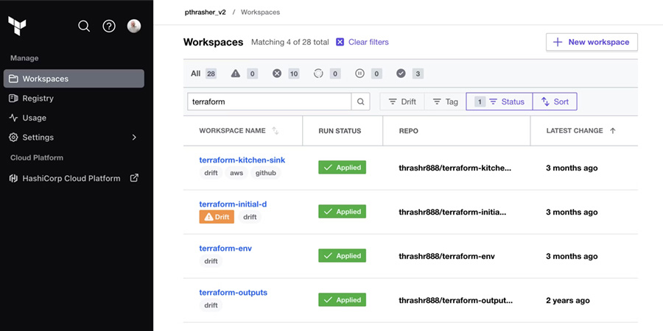
Task: Click the Workspaces breadcrumb text
Action: click(x=261, y=13)
